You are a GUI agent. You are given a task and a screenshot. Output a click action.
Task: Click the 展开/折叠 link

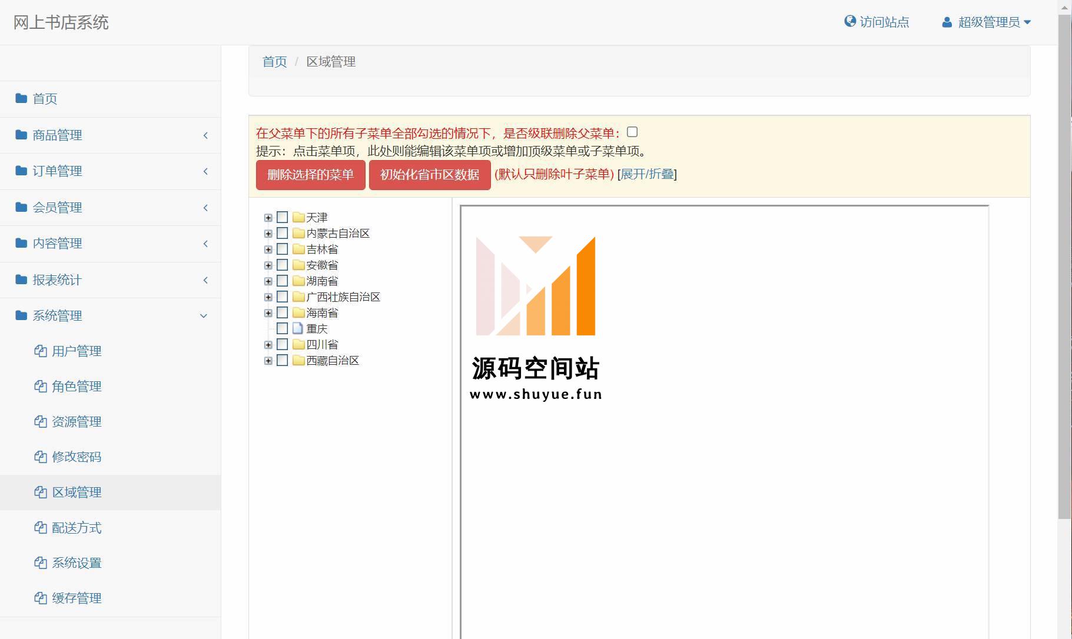(647, 174)
